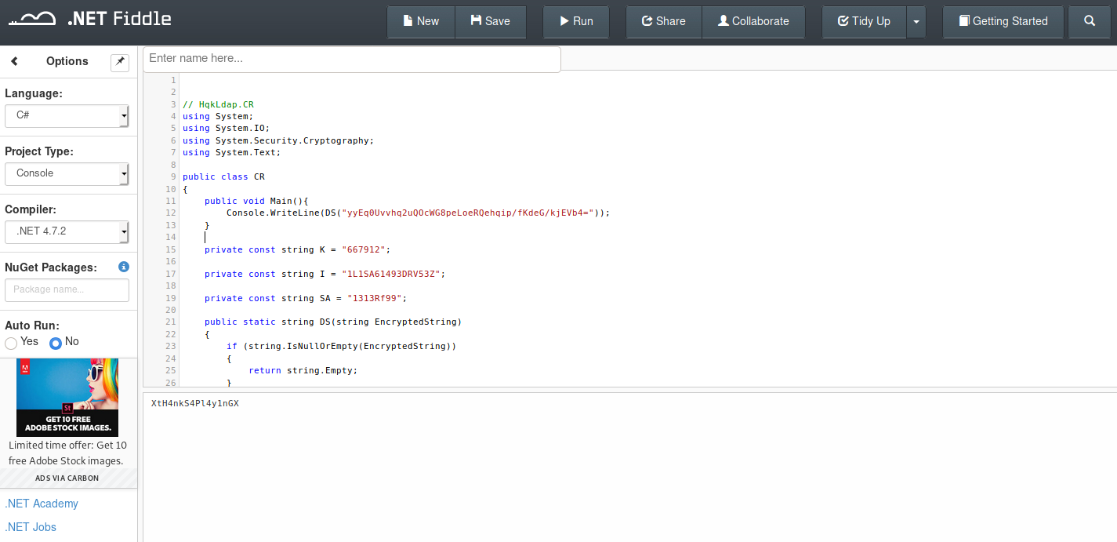Viewport: 1117px width, 542px height.
Task: Click the .NET Fiddle logo
Action: [x=89, y=19]
